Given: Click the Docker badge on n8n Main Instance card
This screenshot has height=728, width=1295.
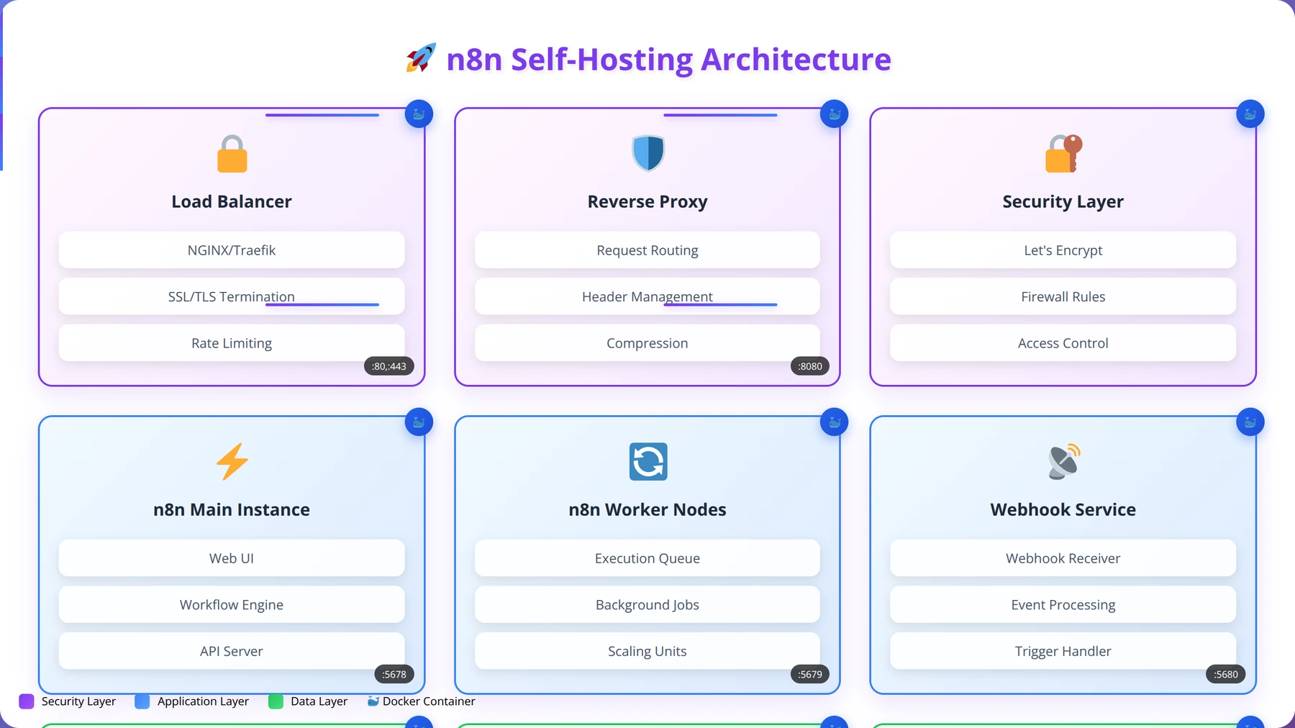Looking at the screenshot, I should click(x=419, y=422).
